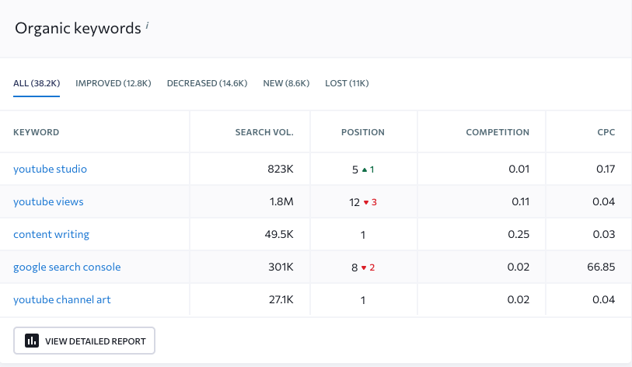Click the 0.03 CPC value
Viewport: 632px width, 367px height.
click(604, 234)
